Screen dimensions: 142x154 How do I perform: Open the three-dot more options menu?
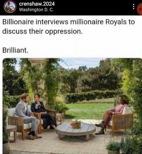click(134, 7)
